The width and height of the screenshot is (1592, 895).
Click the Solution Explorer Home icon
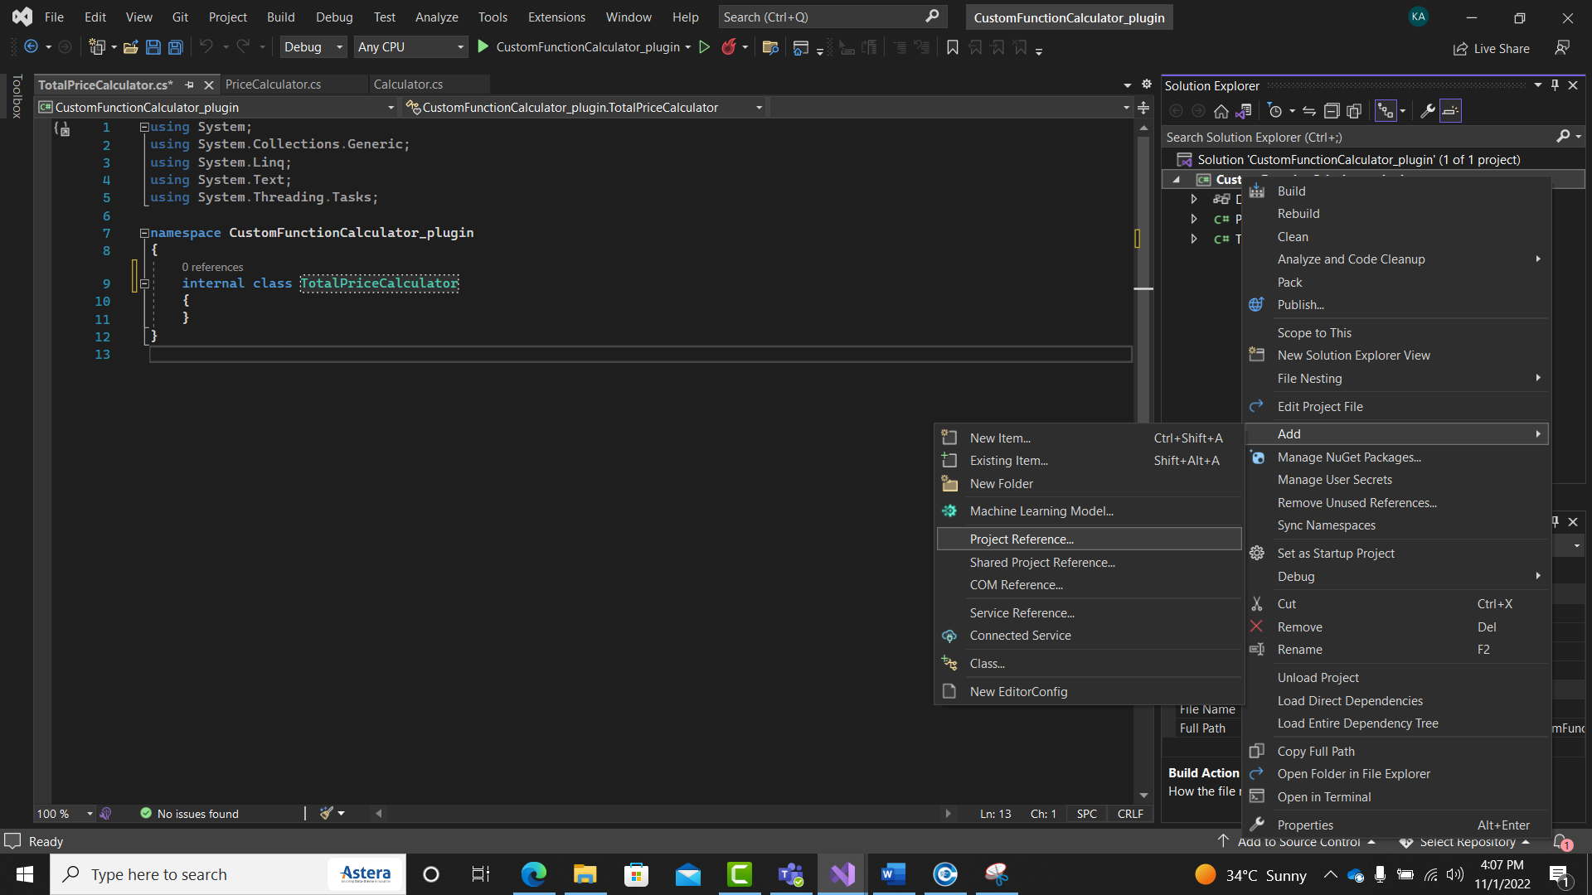(1221, 111)
